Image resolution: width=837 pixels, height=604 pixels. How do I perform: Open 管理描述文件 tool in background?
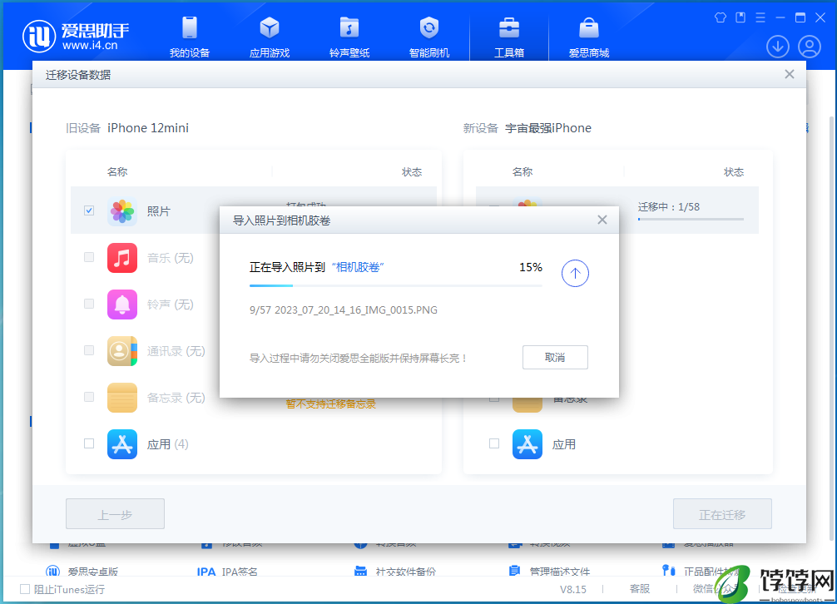coord(549,572)
